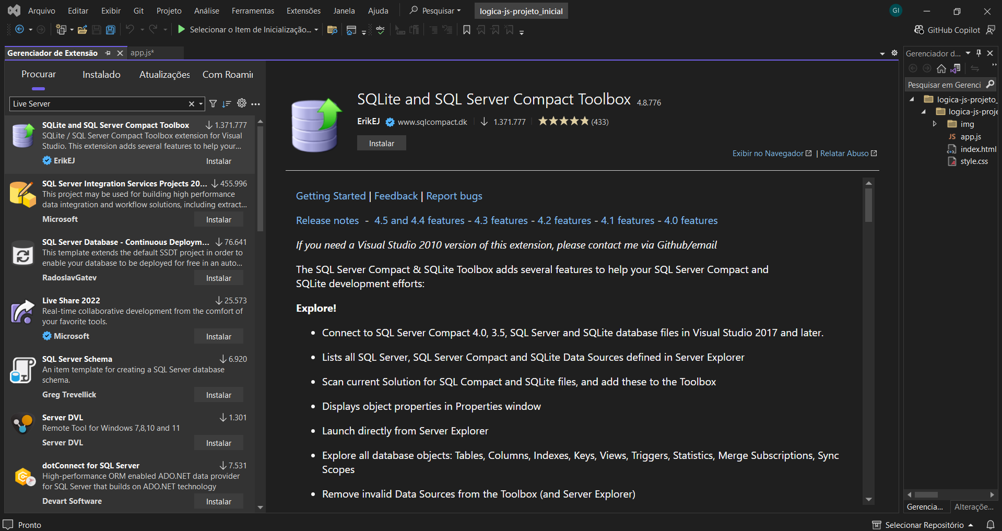Image resolution: width=1002 pixels, height=531 pixels.
Task: Click the feedback person icon beside Copilot
Action: tap(990, 30)
